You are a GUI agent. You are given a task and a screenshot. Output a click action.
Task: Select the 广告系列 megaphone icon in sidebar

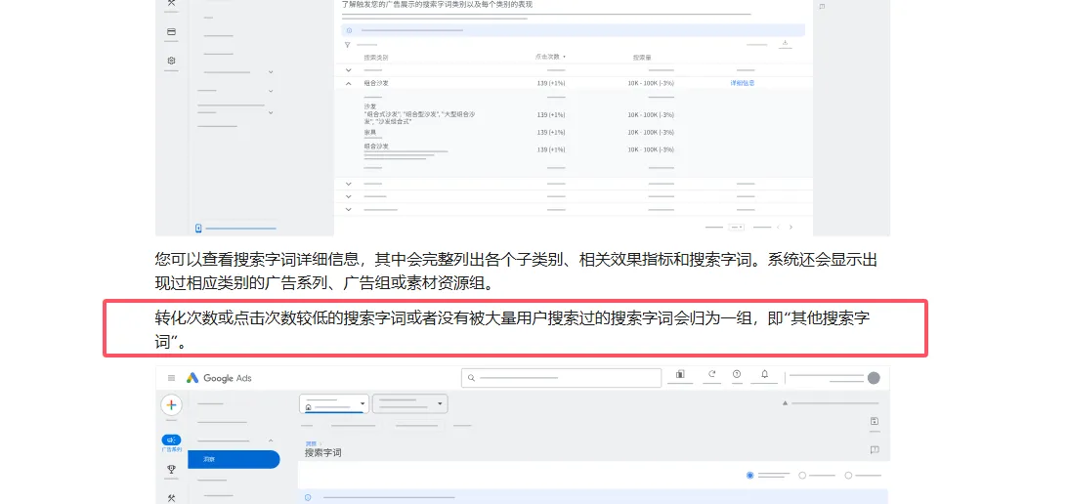click(171, 441)
